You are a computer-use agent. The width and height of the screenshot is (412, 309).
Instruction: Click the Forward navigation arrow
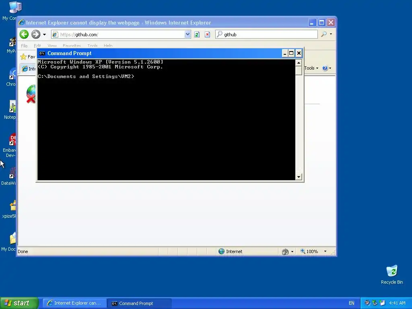pos(36,35)
